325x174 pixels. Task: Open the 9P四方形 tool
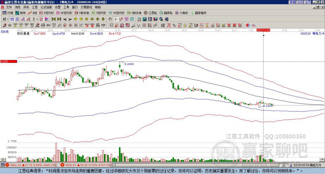tap(64, 13)
